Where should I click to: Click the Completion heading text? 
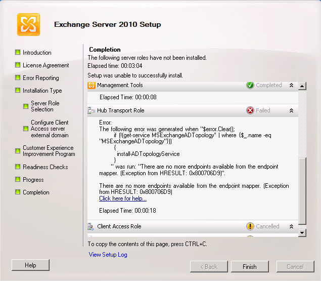[105, 50]
